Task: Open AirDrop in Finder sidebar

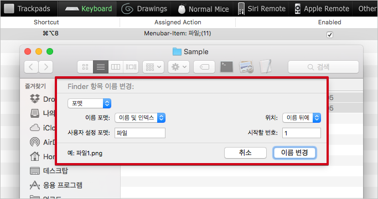Action: (42, 142)
